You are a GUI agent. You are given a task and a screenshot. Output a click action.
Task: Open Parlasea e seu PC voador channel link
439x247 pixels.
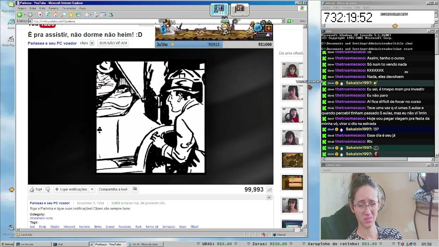tap(52, 43)
